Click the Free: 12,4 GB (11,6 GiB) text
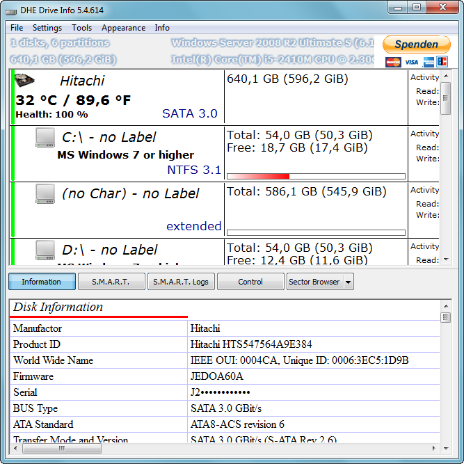This screenshot has height=464, width=464. pos(297,260)
